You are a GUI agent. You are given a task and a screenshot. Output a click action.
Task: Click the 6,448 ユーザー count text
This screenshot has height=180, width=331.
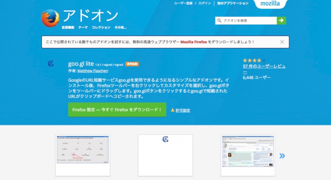click(x=257, y=78)
